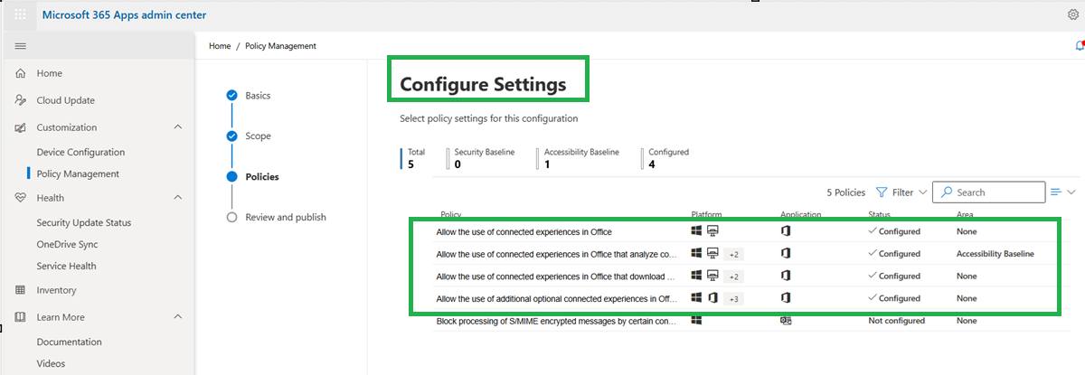Click the Cloud Update icon in sidebar
The width and height of the screenshot is (1085, 375).
point(20,100)
